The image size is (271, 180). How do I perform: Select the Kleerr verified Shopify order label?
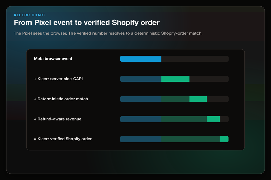pyautogui.click(x=63, y=139)
